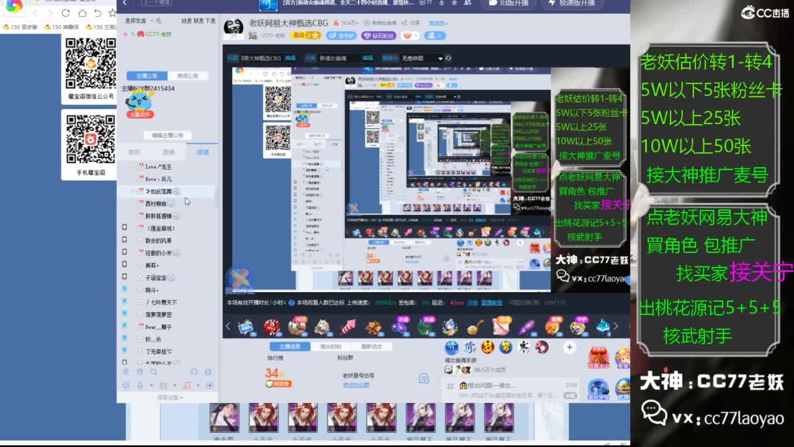Open the list-mode icon in voice controls
The width and height of the screenshot is (794, 447).
[163, 386]
